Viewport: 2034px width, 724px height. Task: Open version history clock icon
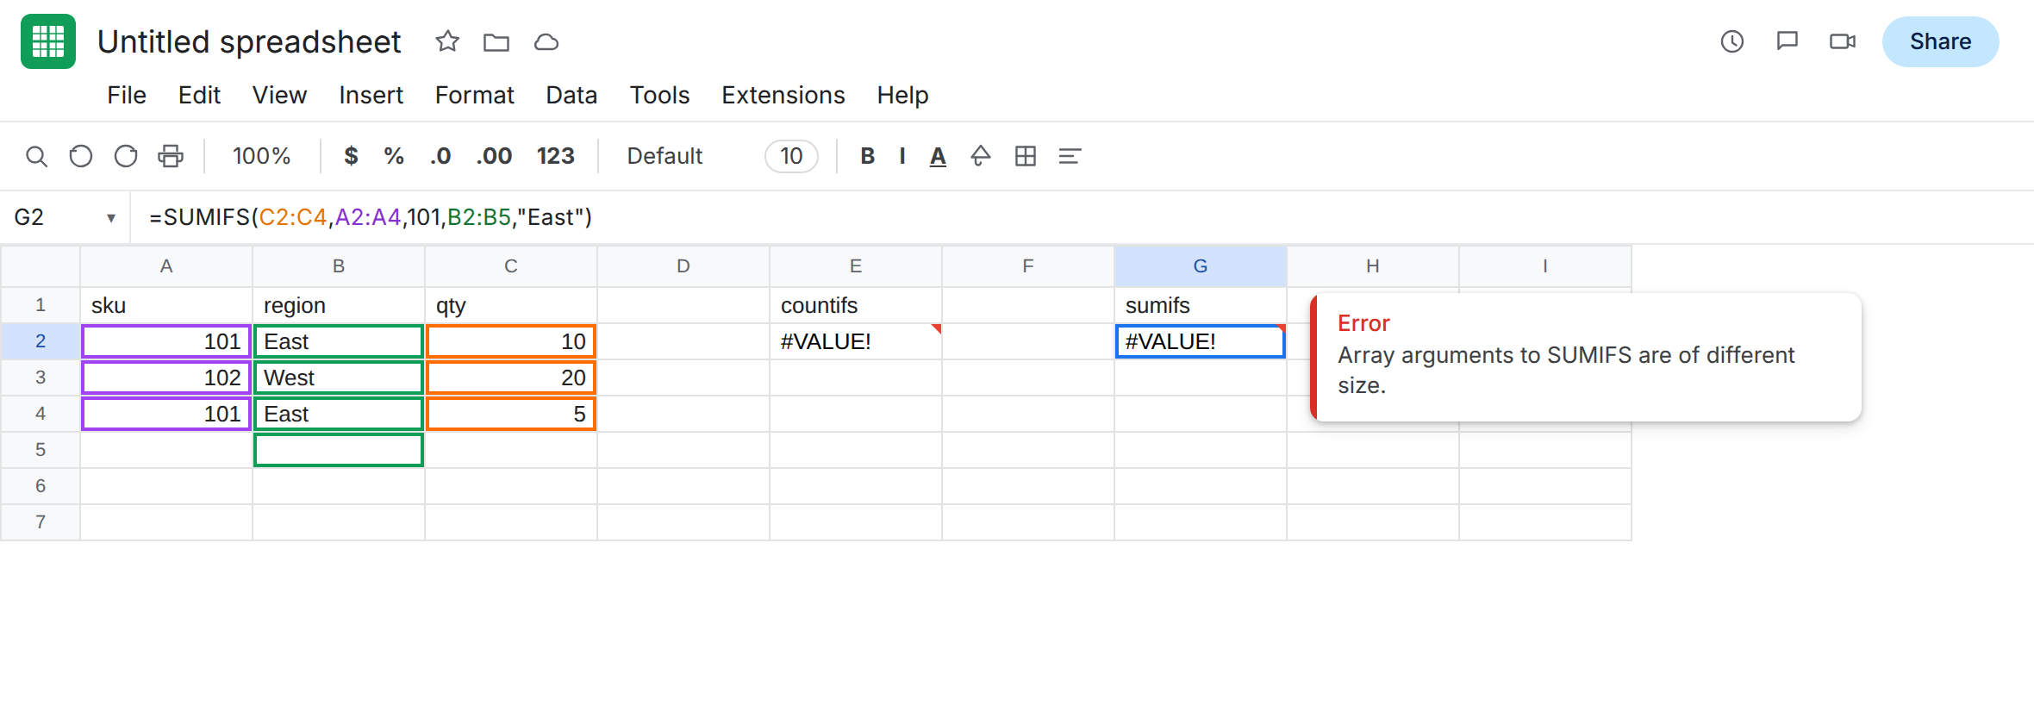click(x=1732, y=41)
